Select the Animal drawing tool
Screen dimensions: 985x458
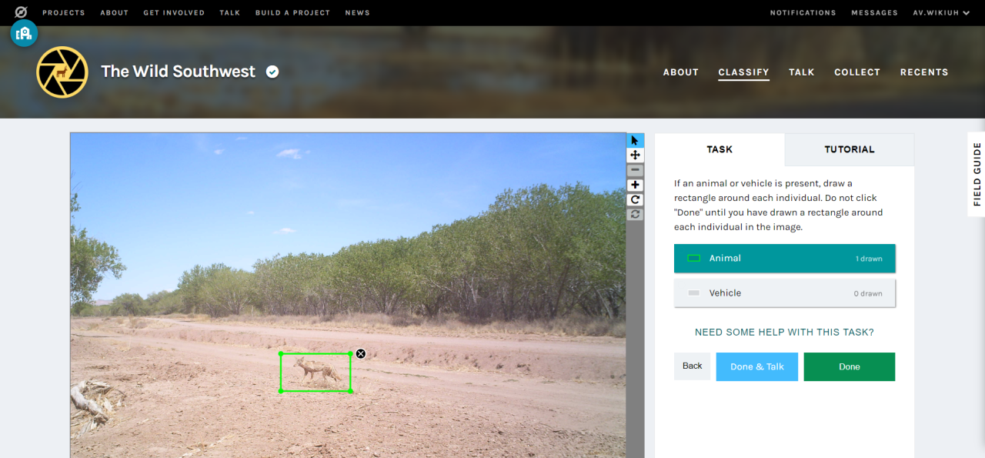784,259
